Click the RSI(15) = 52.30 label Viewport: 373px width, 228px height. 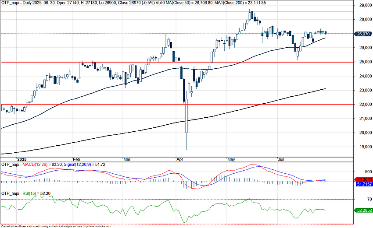click(x=36, y=193)
